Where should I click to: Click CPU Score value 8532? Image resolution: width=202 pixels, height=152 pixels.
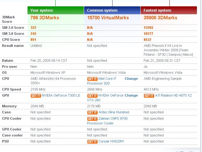[147, 40]
